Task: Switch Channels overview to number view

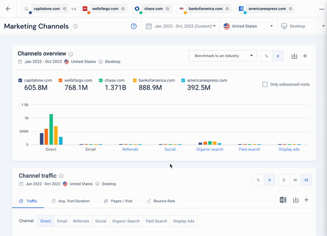Action: click(278, 56)
